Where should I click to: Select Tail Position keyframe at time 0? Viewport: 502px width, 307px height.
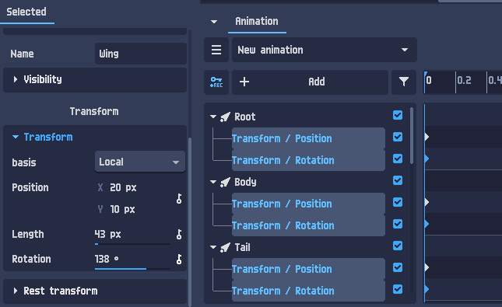pyautogui.click(x=427, y=267)
